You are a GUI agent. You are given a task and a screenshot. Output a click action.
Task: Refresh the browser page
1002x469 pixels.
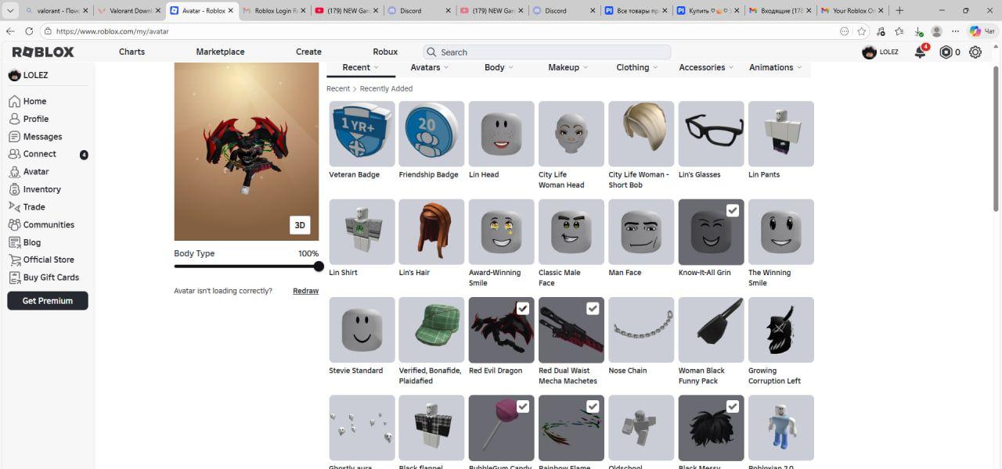29,31
